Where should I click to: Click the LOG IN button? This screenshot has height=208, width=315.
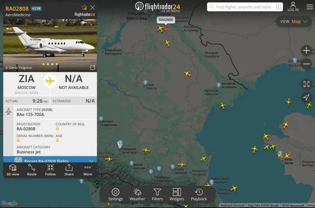pos(293,7)
